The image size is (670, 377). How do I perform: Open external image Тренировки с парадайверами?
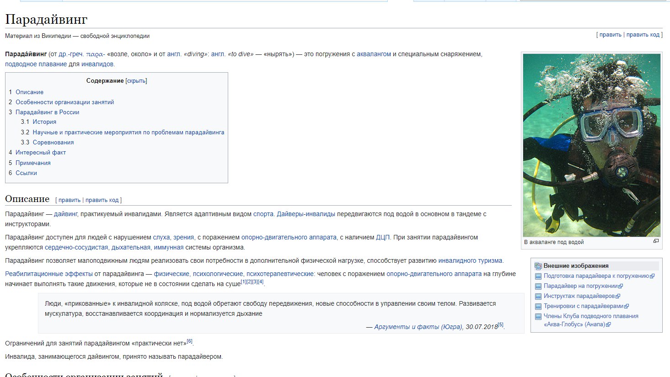pos(586,306)
